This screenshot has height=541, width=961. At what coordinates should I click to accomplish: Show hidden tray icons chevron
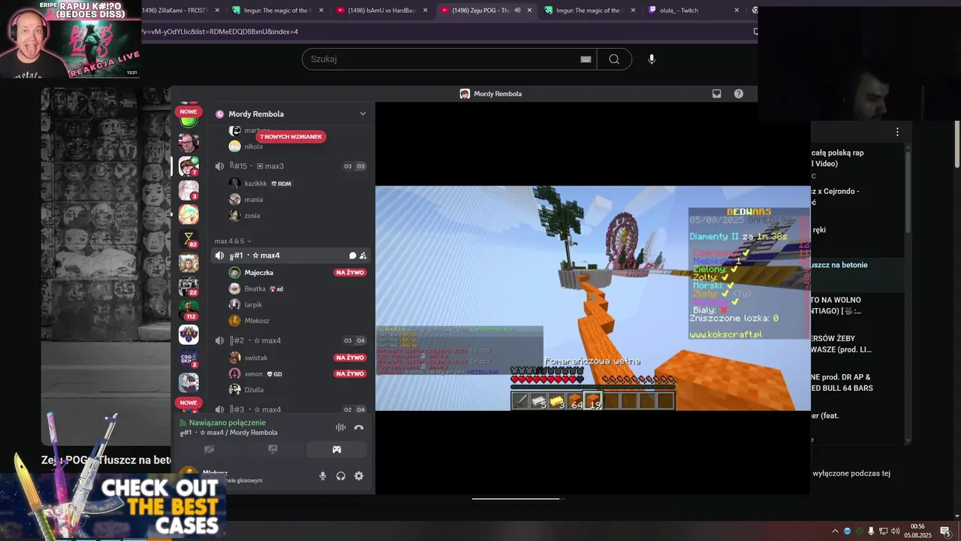point(835,531)
